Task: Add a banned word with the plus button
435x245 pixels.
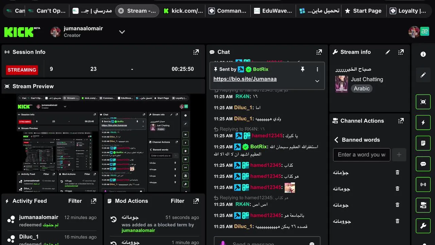Action: pos(399,154)
